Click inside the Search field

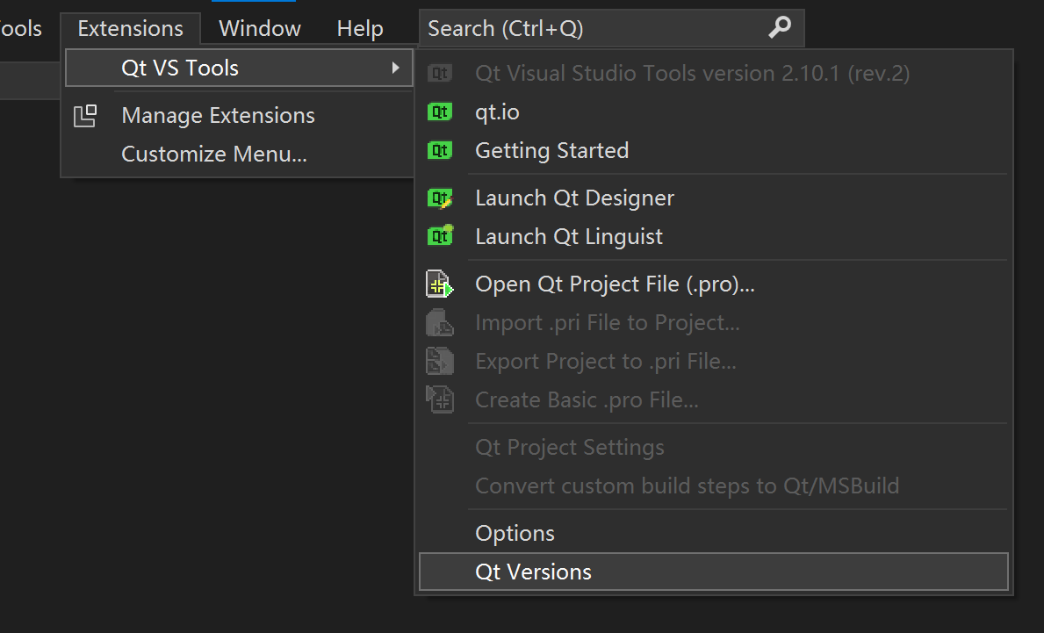(571, 27)
